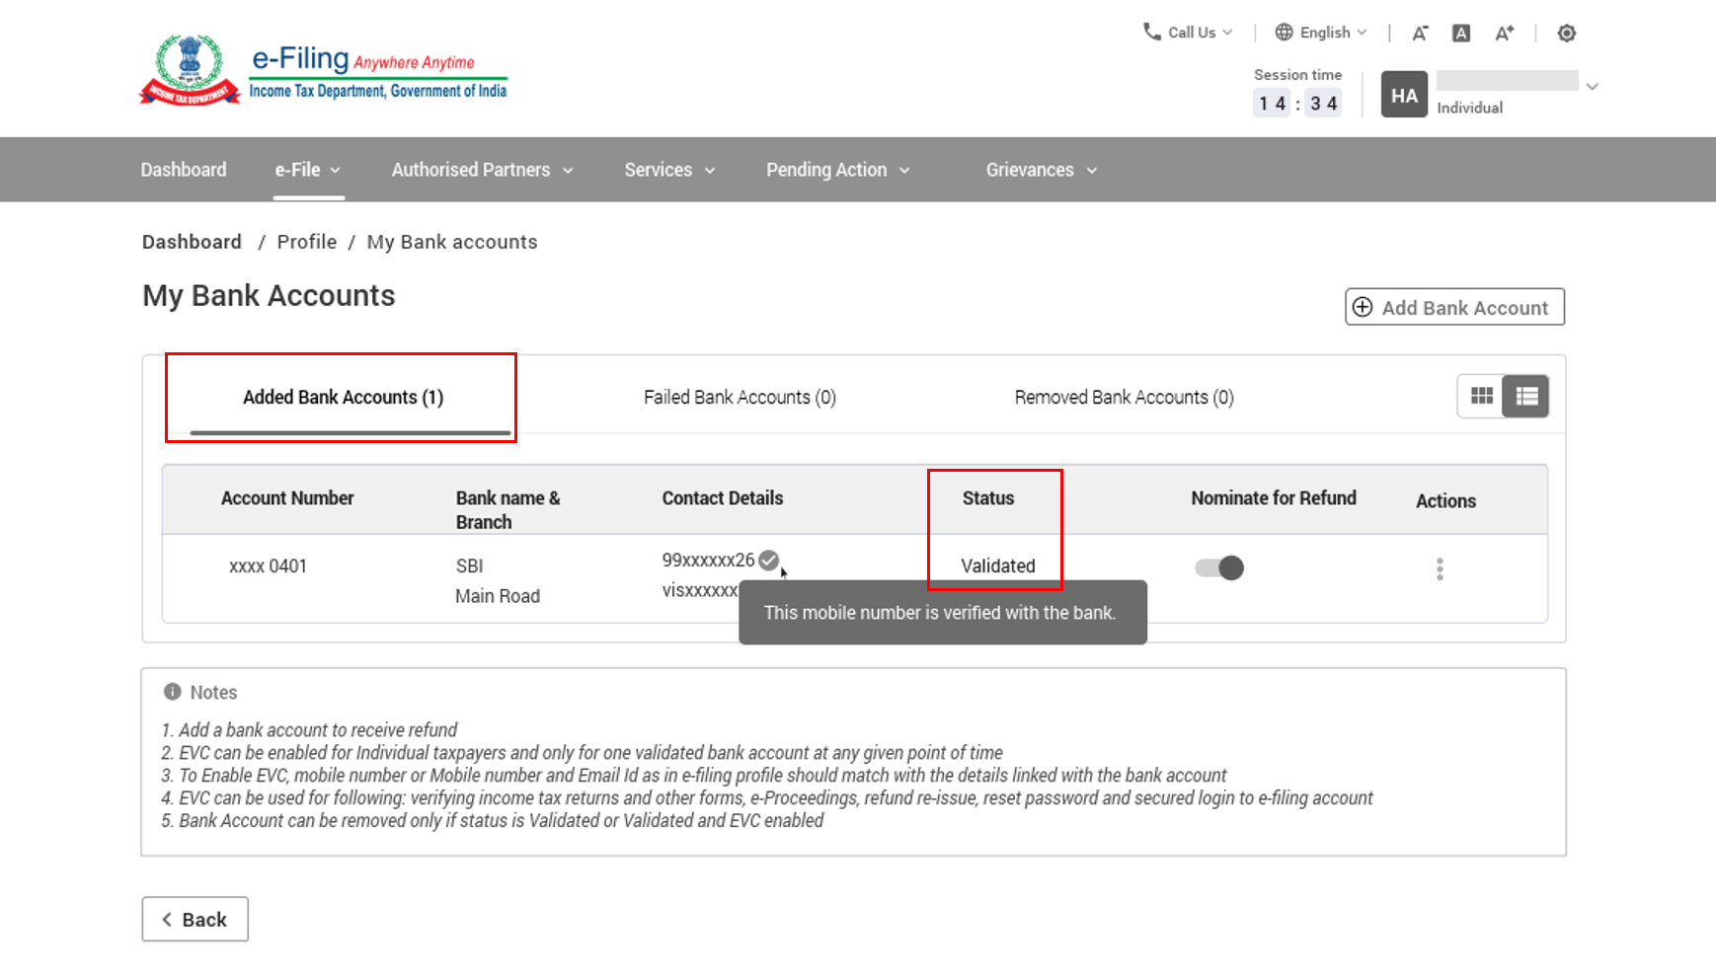The image size is (1716, 977).
Task: Go to Profile in the breadcrumb
Action: point(306,242)
